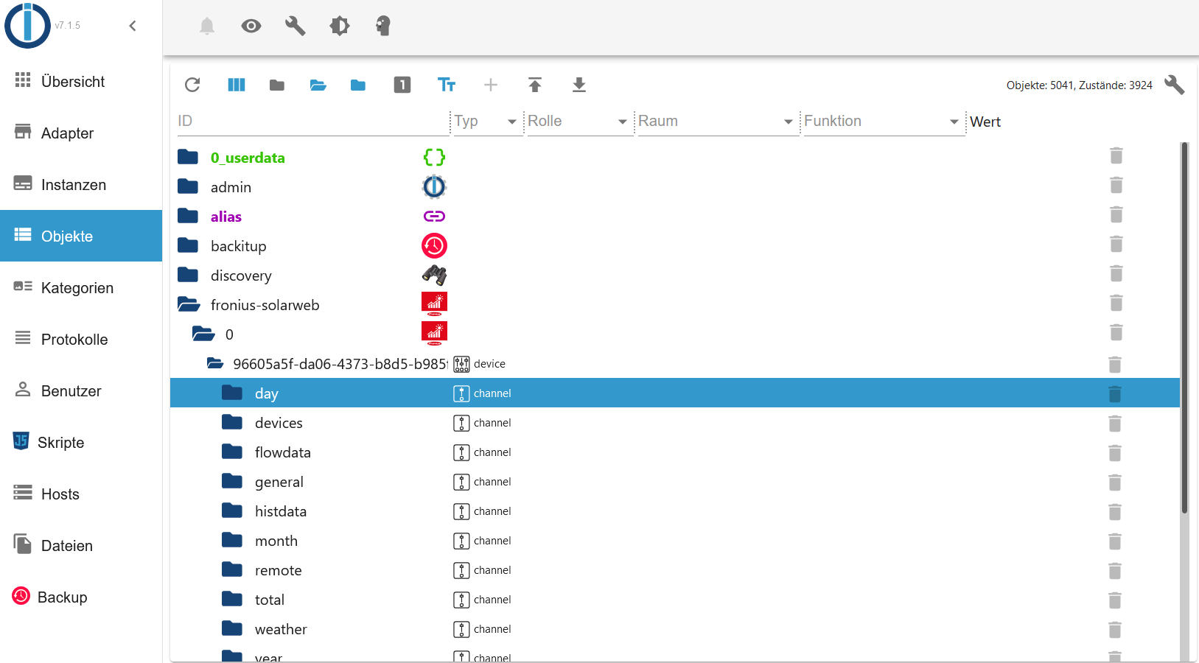The width and height of the screenshot is (1199, 663).
Task: Expand the admin folder
Action: pos(188,186)
